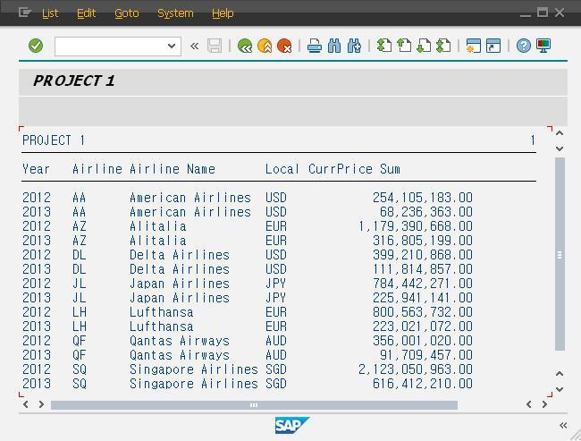Viewport: 581px width, 441px height.
Task: Click the left arrow at horizontal scrollbar end
Action: [x=529, y=404]
